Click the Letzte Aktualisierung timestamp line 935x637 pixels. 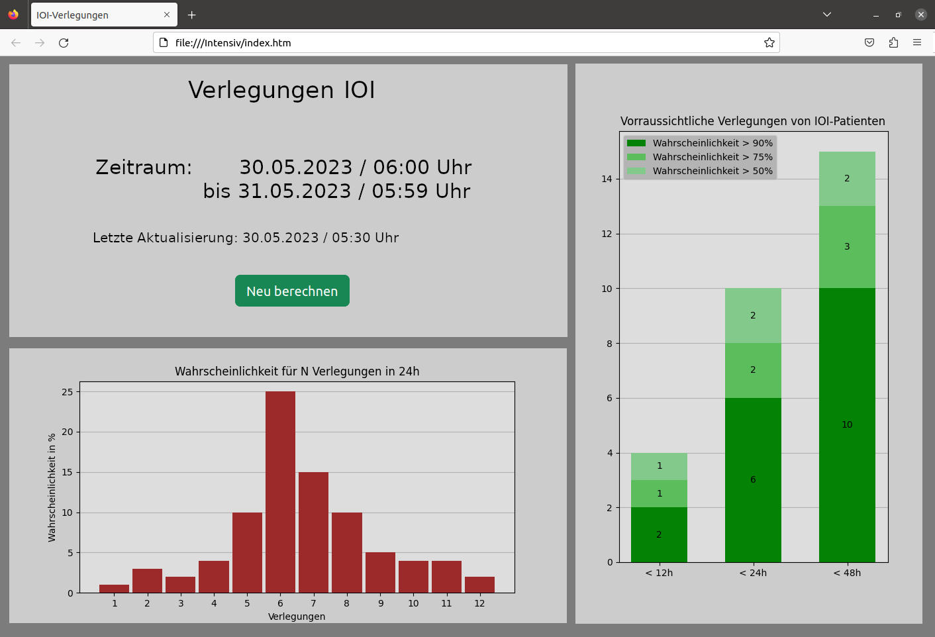point(246,238)
